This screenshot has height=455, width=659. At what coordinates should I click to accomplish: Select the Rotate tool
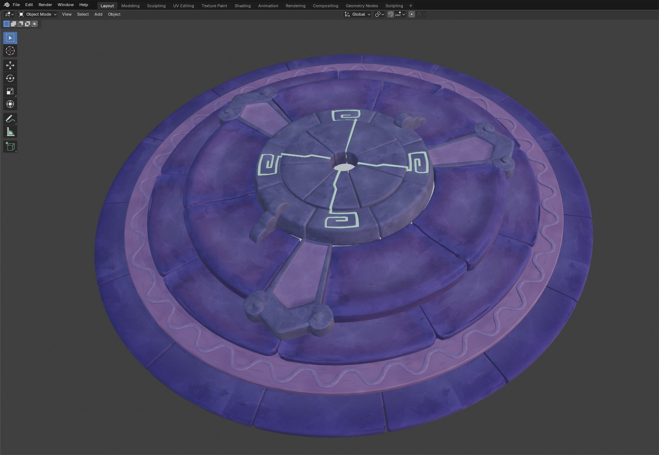10,78
